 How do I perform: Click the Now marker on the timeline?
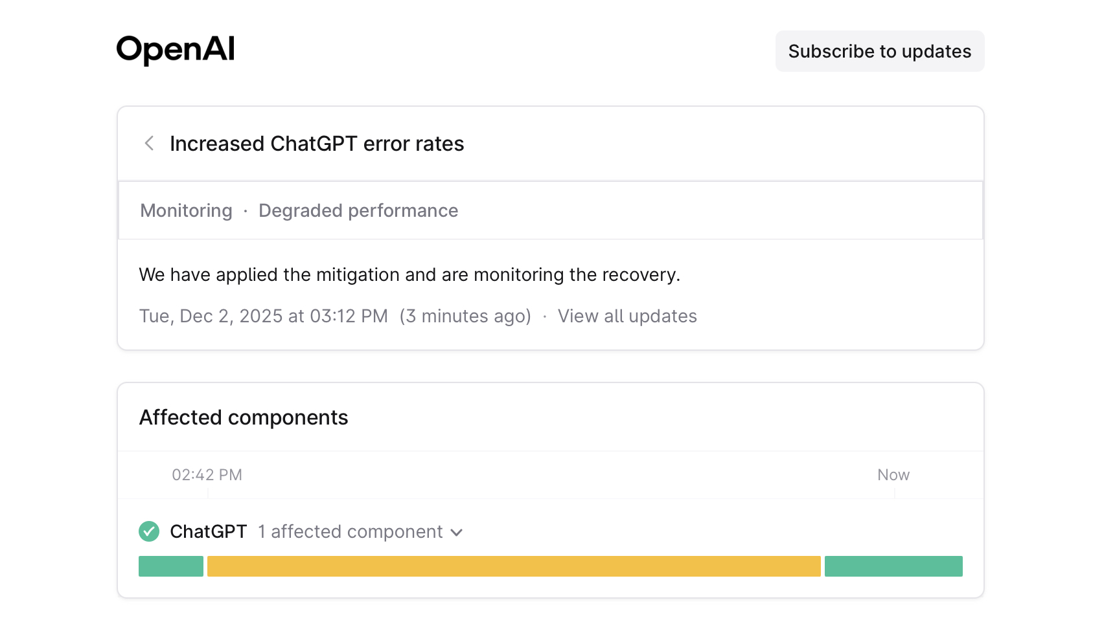[893, 474]
